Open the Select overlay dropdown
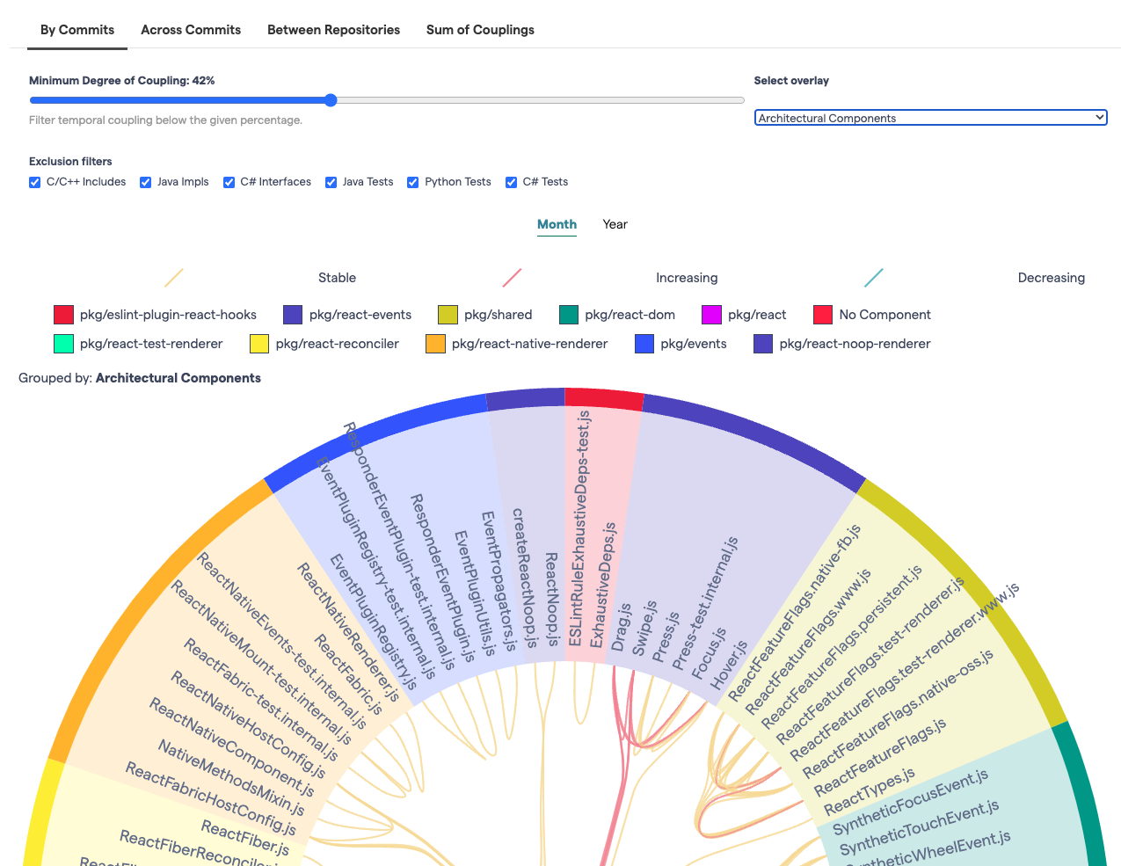This screenshot has height=866, width=1121. point(930,118)
